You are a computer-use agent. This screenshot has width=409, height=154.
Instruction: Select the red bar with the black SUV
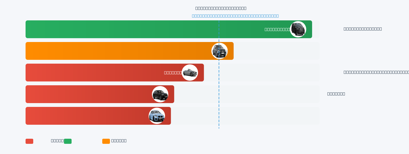click(x=100, y=94)
